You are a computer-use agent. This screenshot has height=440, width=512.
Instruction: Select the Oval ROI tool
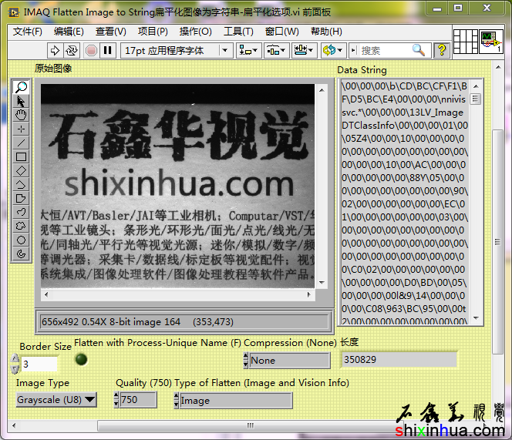pos(22,240)
